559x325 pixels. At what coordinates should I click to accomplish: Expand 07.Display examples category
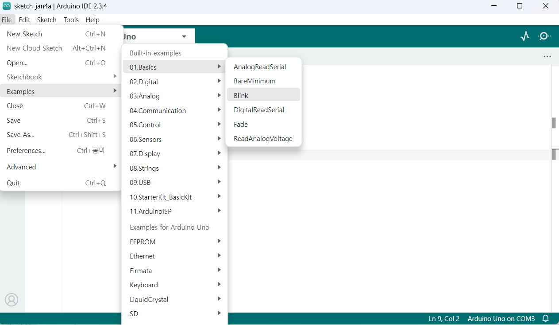[x=174, y=153]
